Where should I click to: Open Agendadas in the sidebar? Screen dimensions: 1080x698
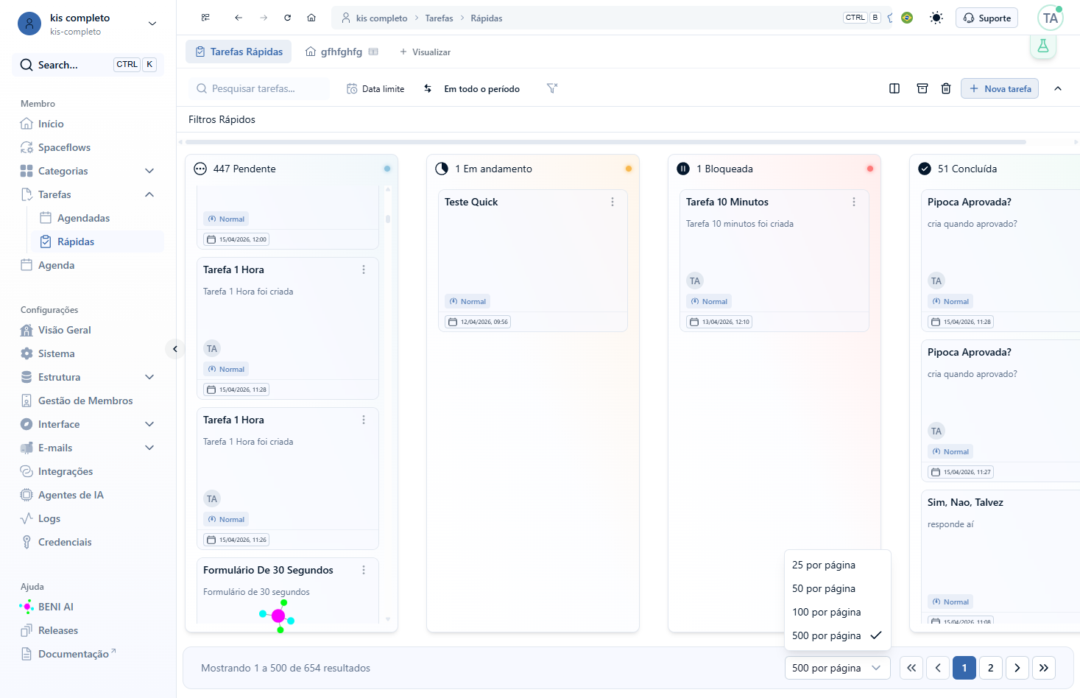point(97,218)
